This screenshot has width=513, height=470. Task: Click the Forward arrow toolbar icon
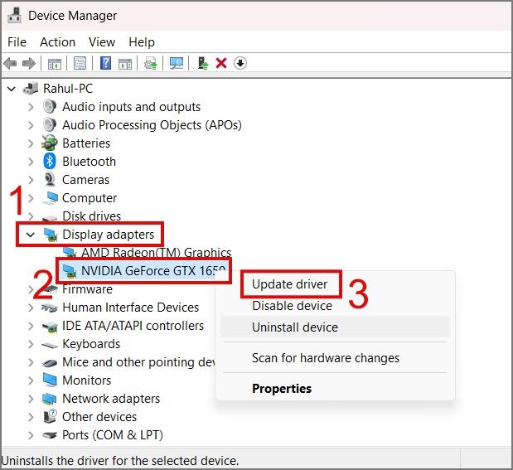point(29,63)
